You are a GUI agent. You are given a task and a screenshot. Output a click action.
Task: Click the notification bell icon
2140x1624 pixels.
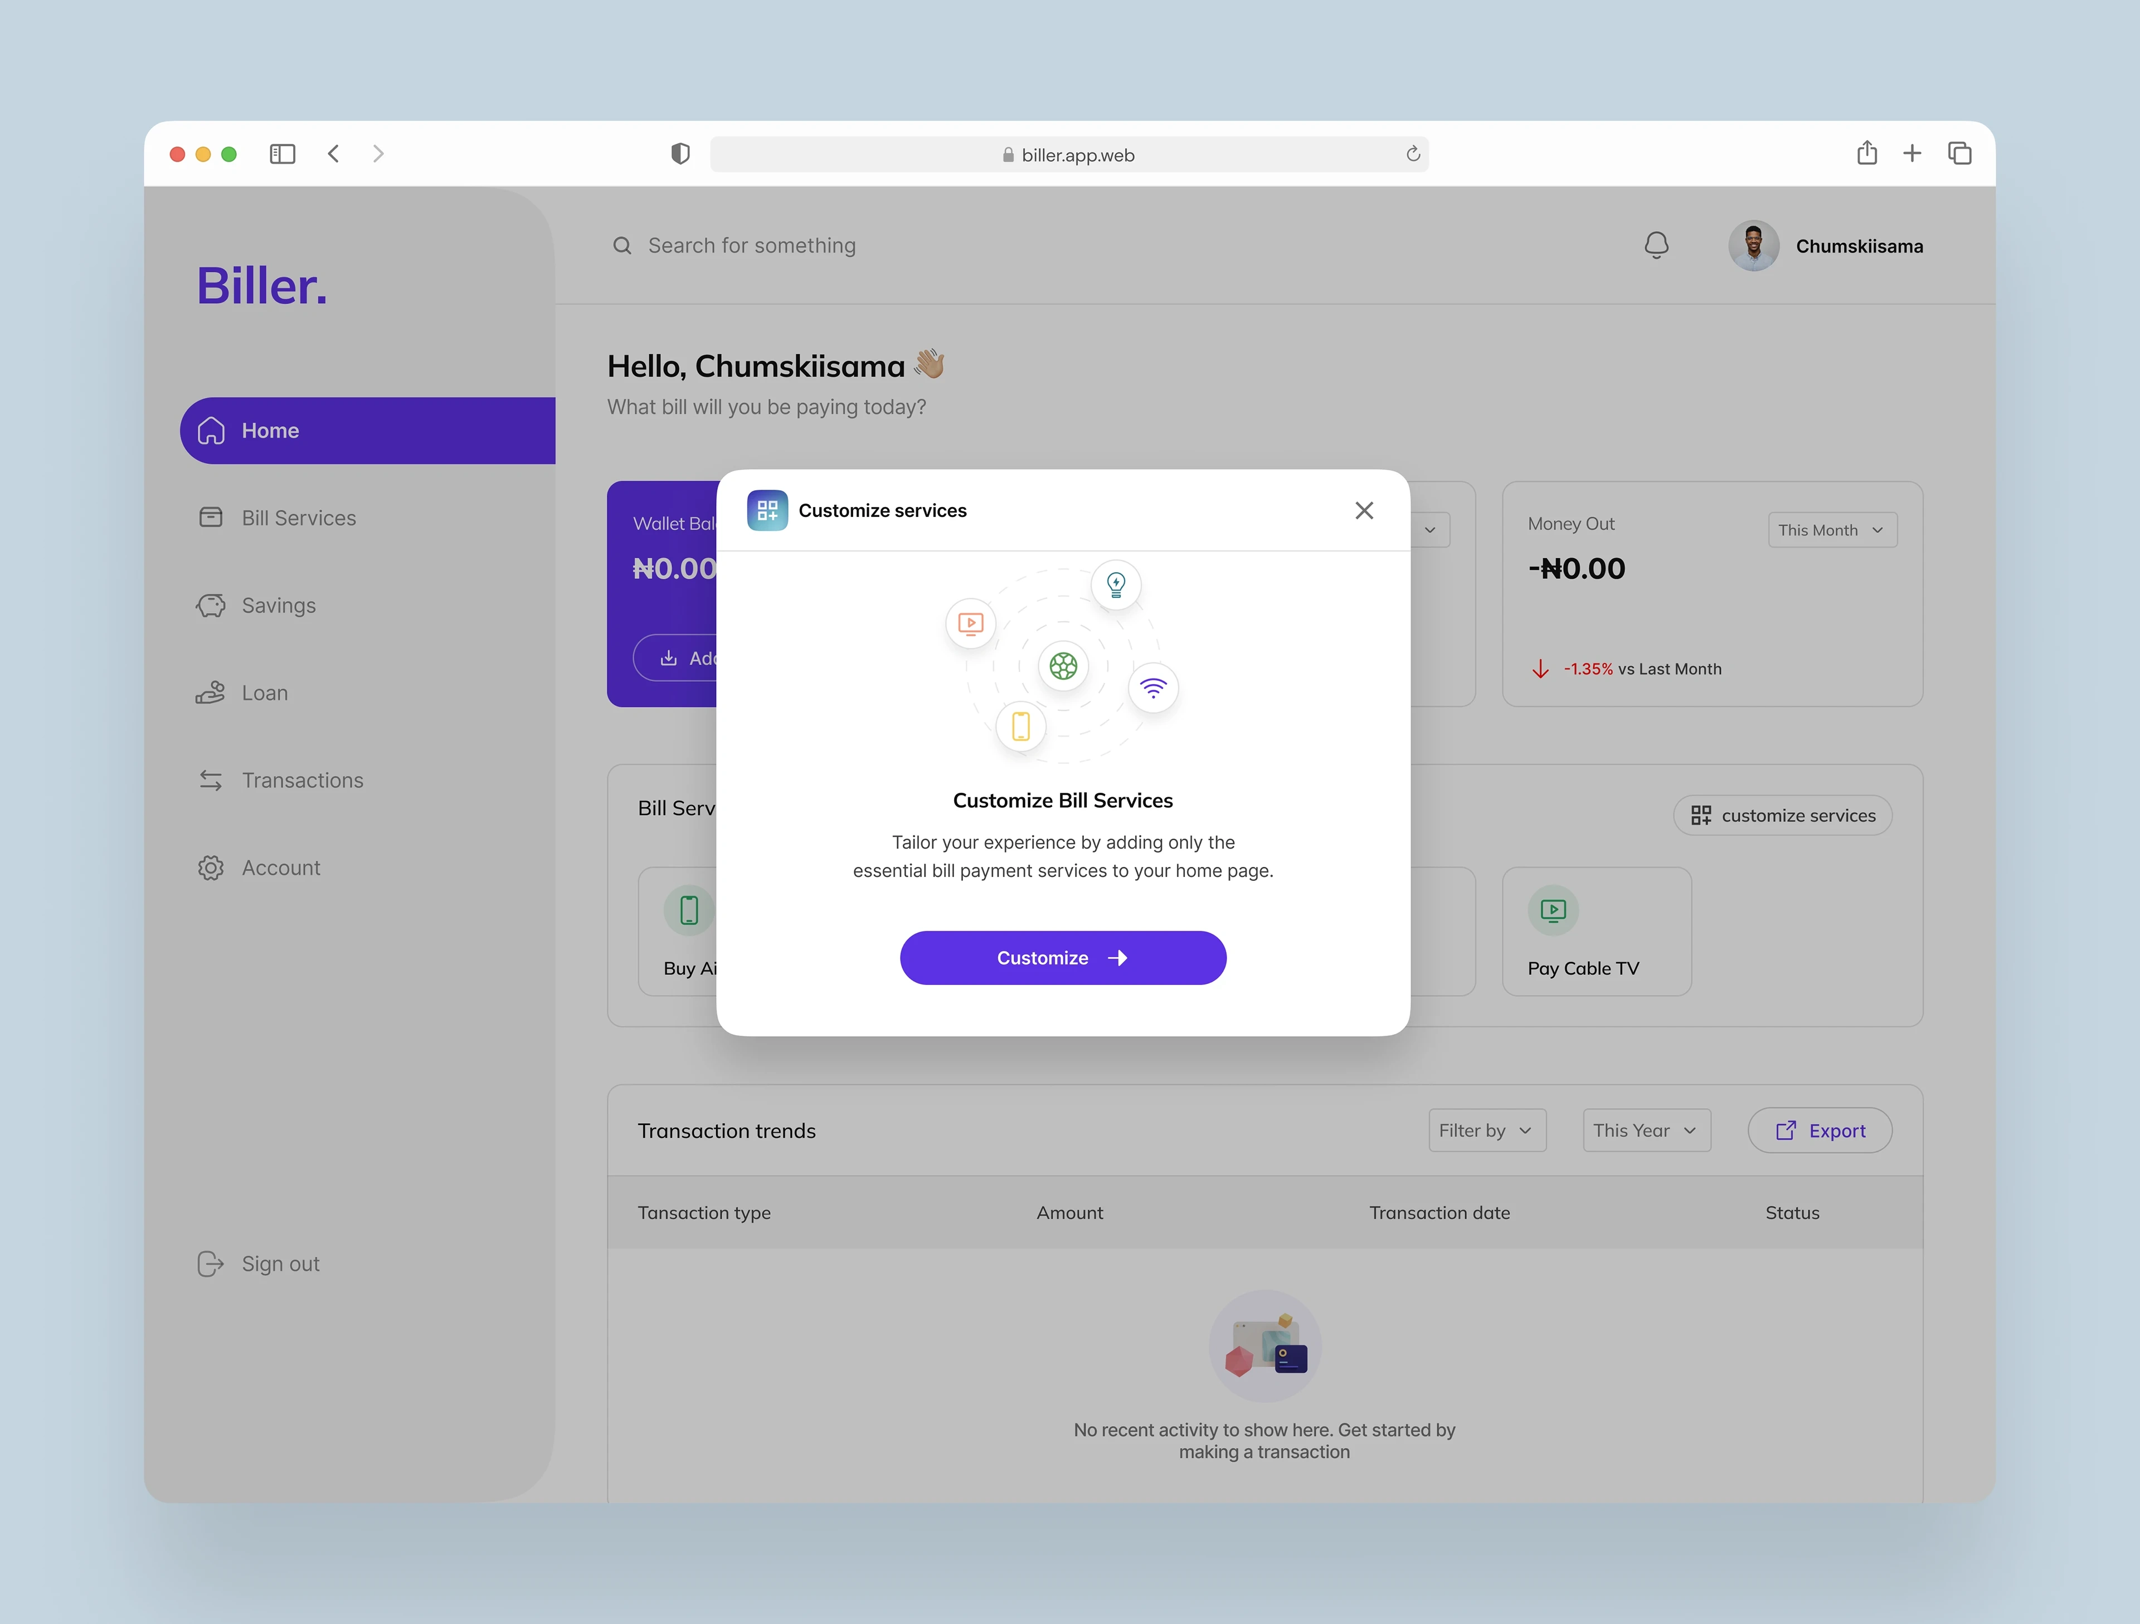pos(1655,245)
